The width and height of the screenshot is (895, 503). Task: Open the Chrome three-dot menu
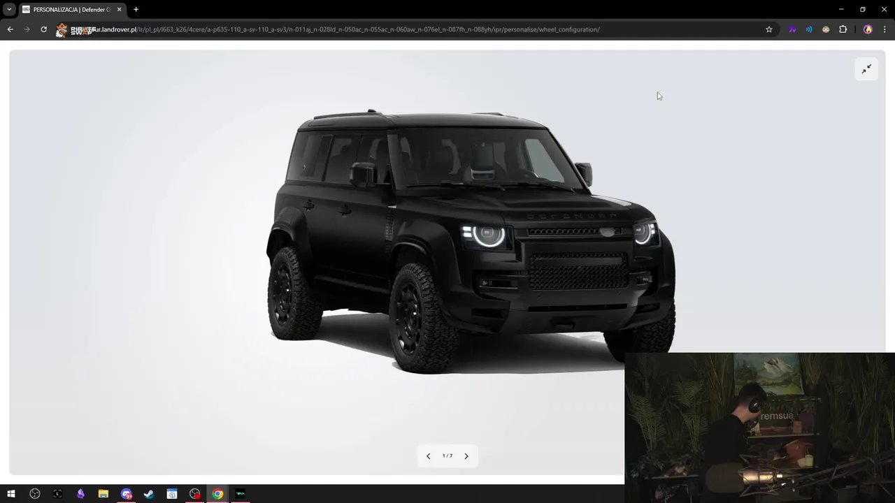[x=885, y=29]
